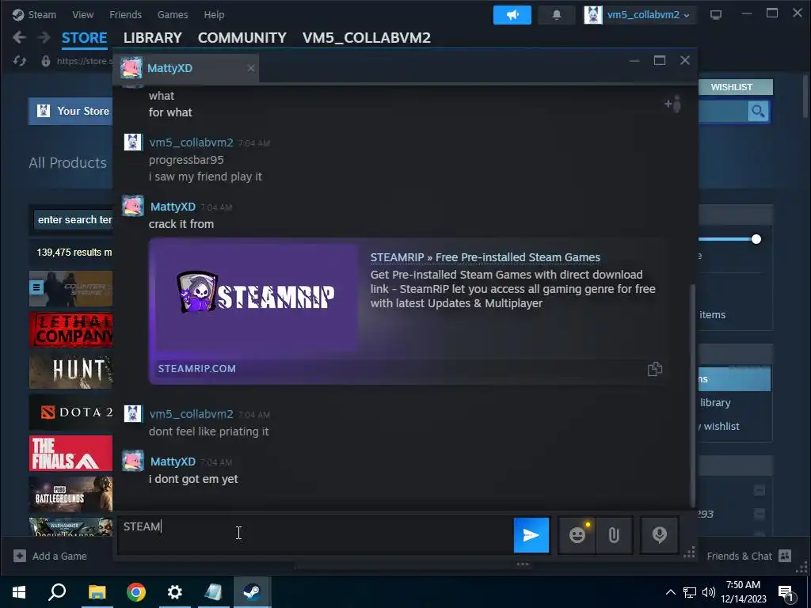Open the Dota 2 search result
The height and width of the screenshot is (608, 811).
(x=70, y=412)
